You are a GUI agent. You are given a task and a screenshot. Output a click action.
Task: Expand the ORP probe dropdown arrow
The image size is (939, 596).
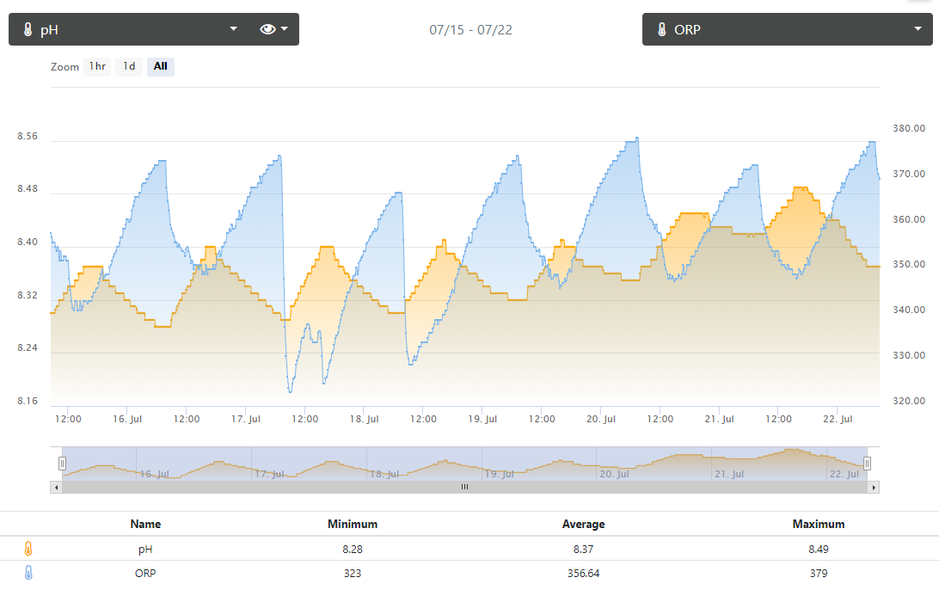coord(918,28)
